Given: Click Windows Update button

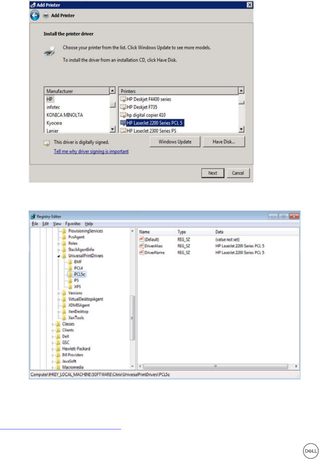Looking at the screenshot, I should pyautogui.click(x=175, y=142).
